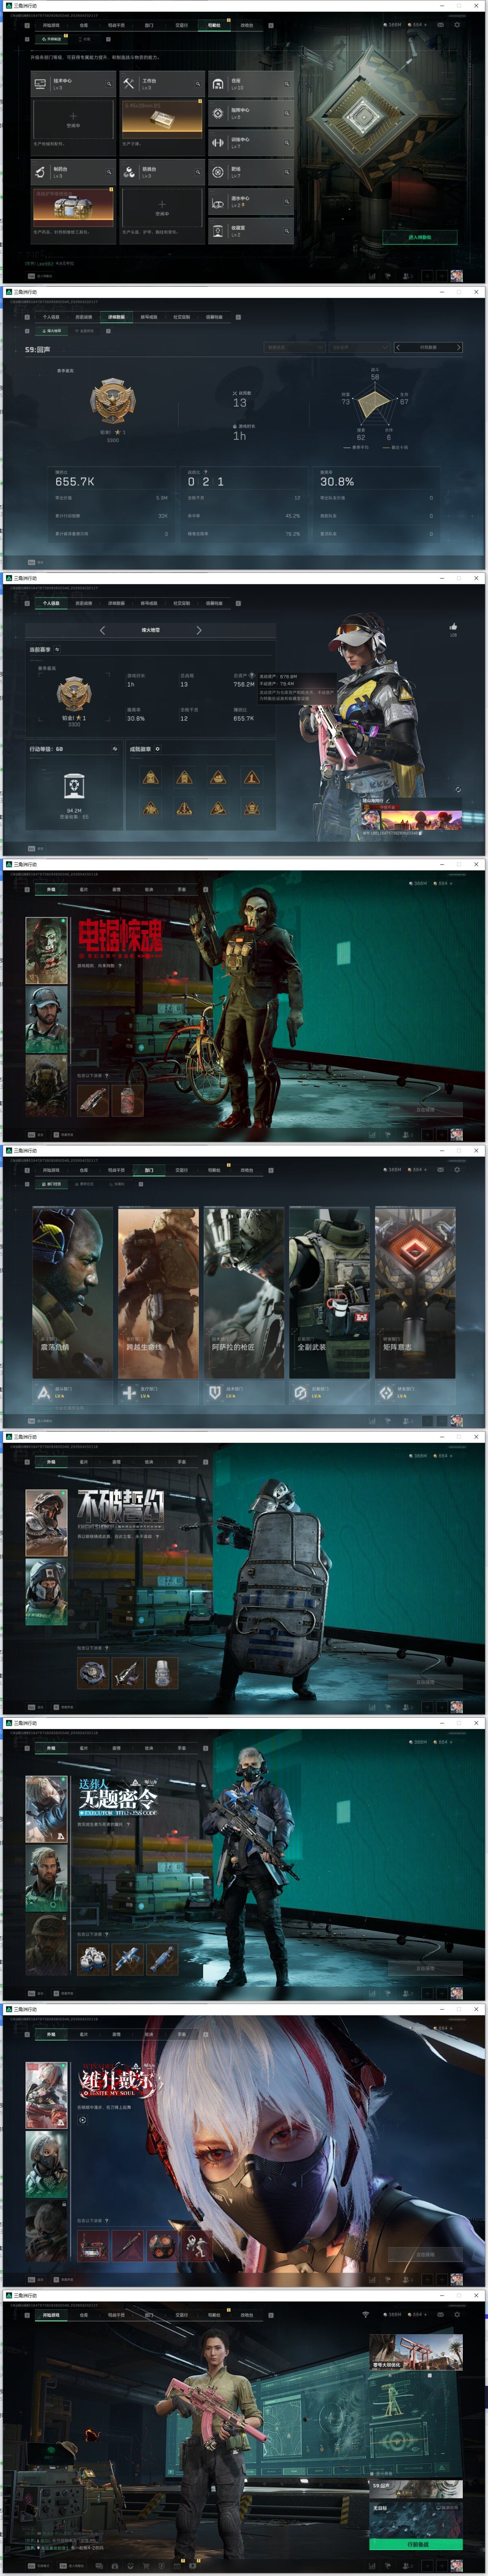The width and height of the screenshot is (488, 2576).
Task: Click the first included item under 维什戴尔
Action: [93, 2245]
